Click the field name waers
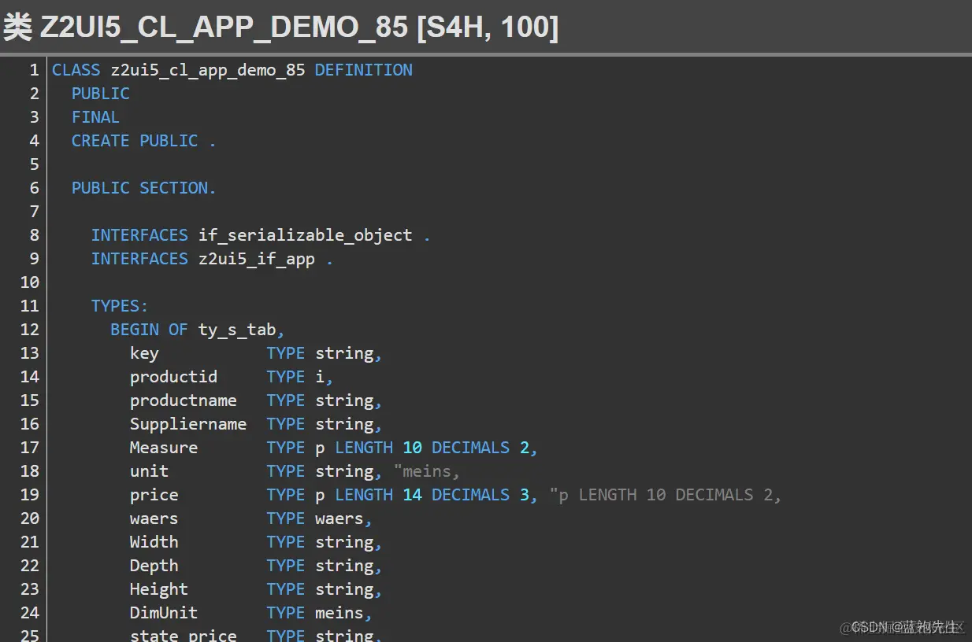 [154, 518]
